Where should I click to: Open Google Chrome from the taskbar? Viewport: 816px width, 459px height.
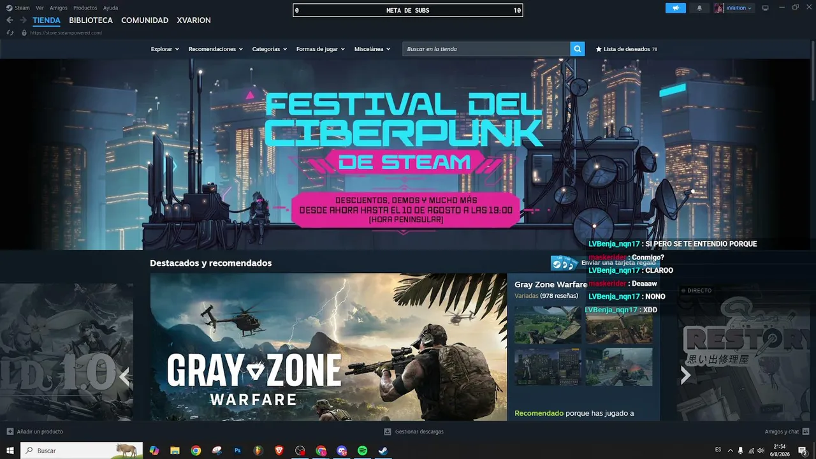(x=196, y=451)
